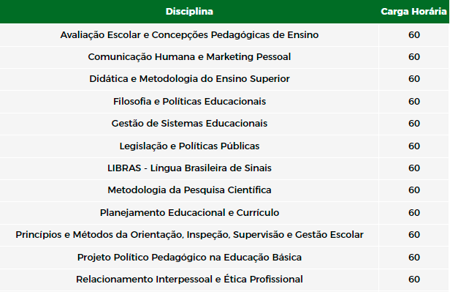The width and height of the screenshot is (450, 292).
Task: Select Legislação e Políticas Públicas
Action: [189, 146]
